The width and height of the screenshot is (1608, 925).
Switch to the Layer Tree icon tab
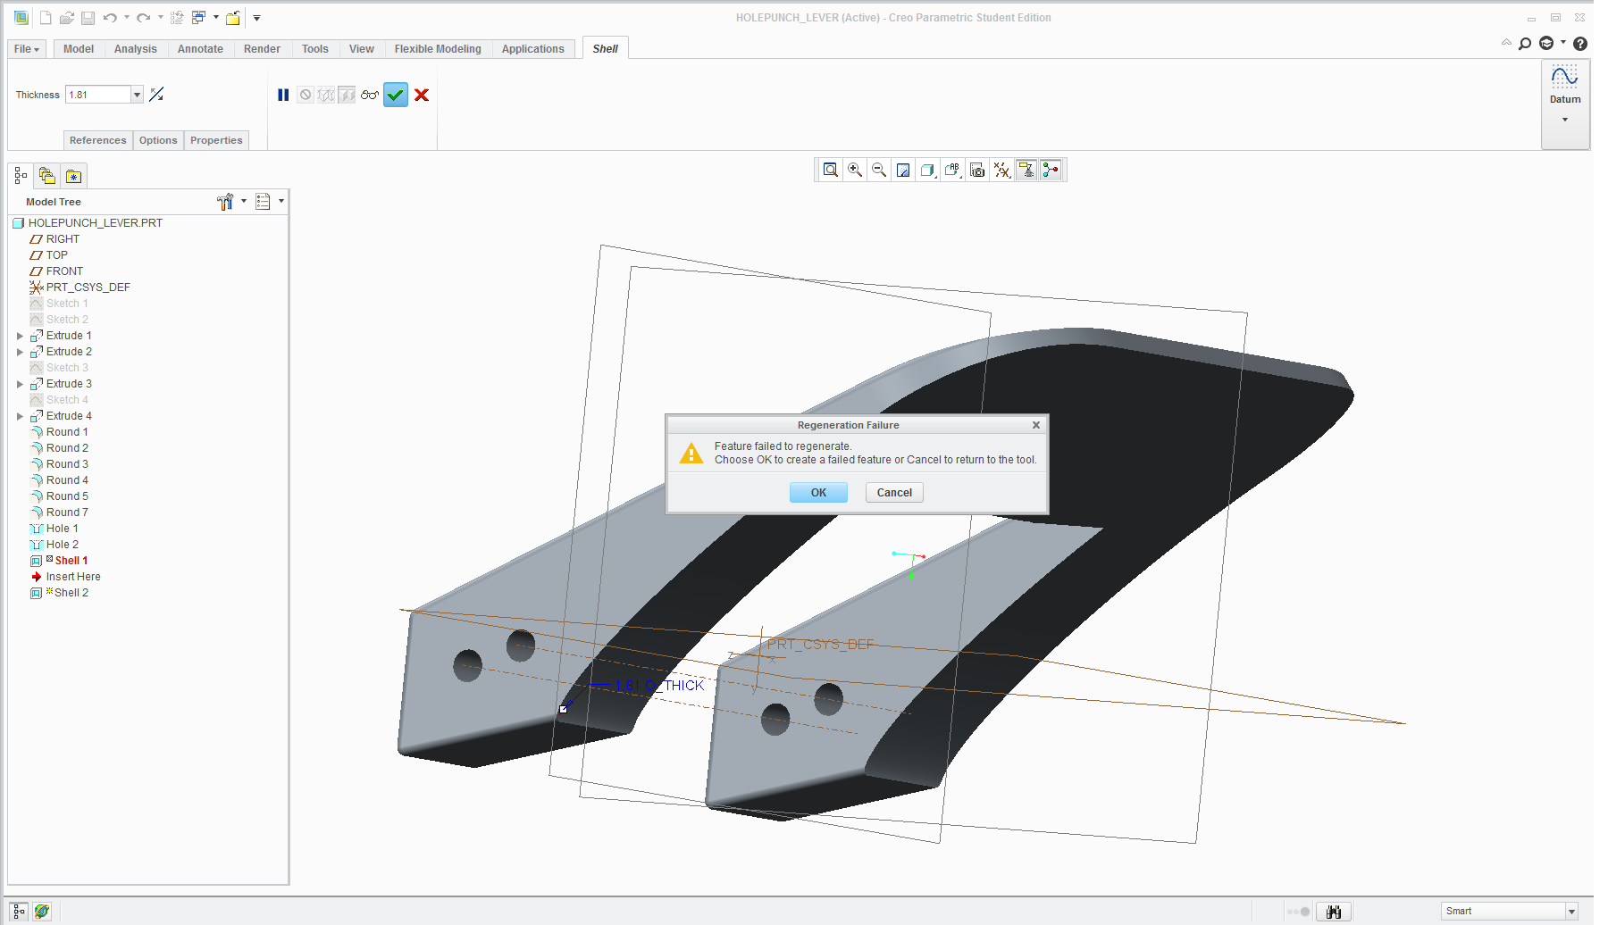click(47, 176)
